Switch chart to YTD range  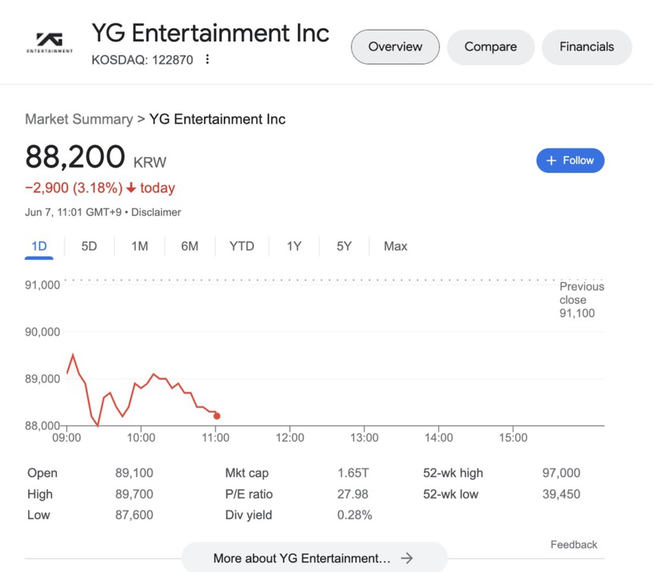[x=241, y=246]
